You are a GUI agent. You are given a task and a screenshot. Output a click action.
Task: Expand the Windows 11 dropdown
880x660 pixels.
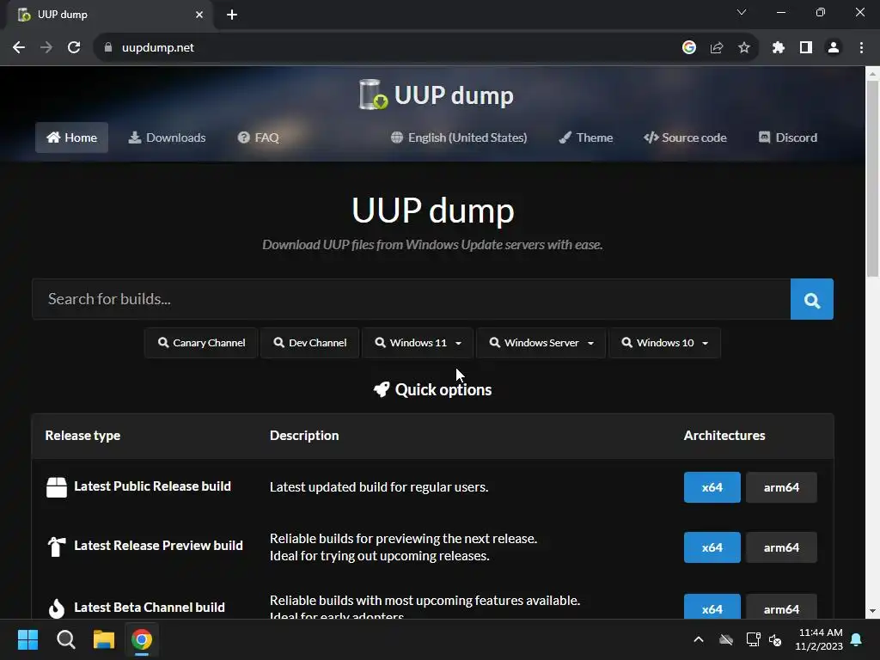tap(418, 343)
